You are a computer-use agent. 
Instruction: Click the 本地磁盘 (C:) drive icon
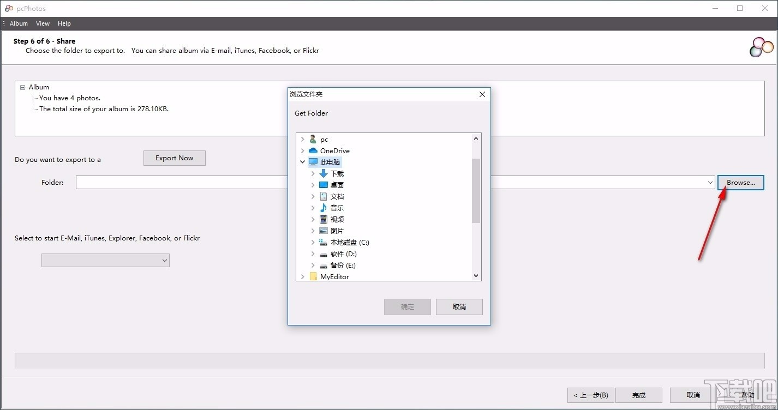tap(324, 242)
